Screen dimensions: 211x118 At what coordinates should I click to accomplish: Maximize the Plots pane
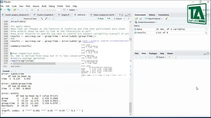coord(208,54)
